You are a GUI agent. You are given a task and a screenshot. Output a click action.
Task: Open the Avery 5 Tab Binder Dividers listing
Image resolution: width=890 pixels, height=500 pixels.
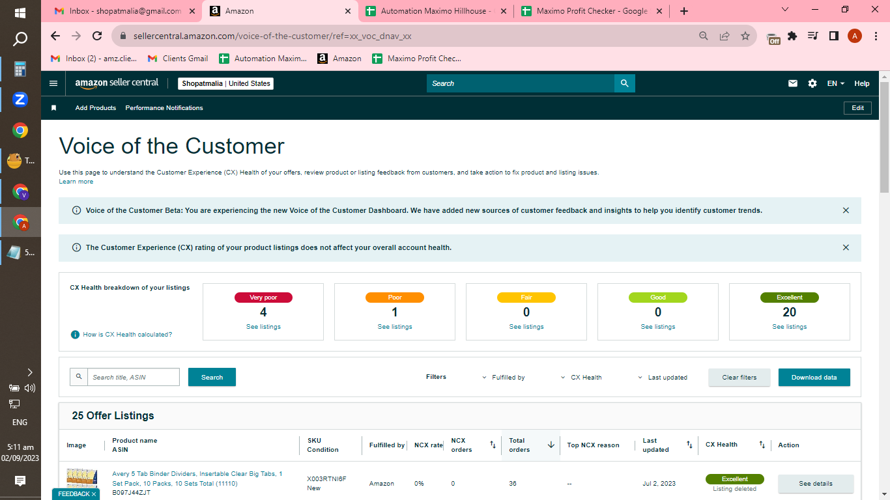tap(197, 479)
